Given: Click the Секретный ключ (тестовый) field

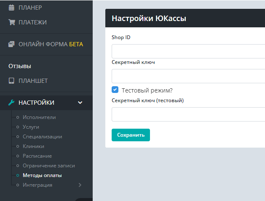Looking at the screenshot, I should click(x=188, y=114).
